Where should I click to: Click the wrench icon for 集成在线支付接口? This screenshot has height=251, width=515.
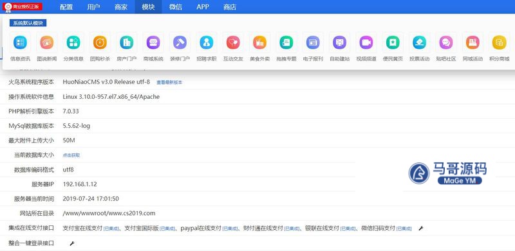421,228
